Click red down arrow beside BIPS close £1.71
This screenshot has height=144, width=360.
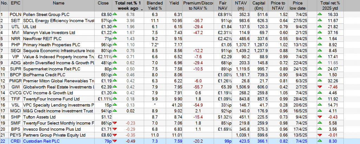click(x=115, y=129)
